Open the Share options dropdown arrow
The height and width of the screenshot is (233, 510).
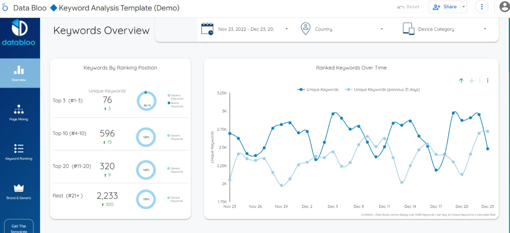point(463,6)
